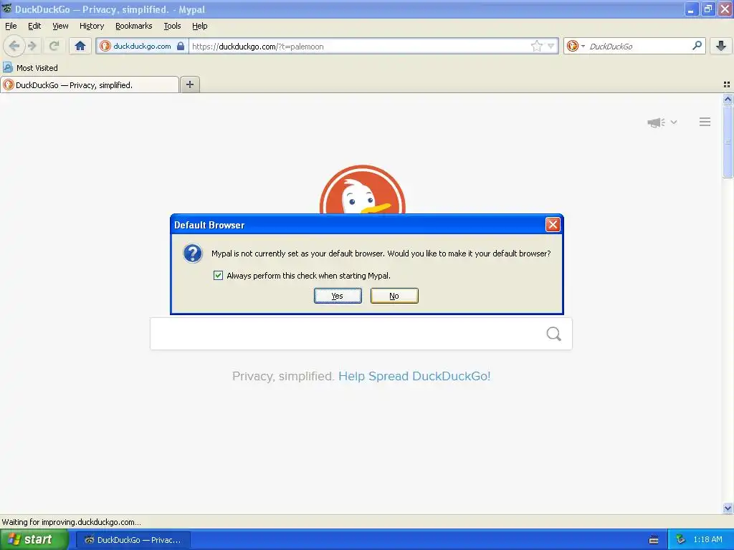Click the DuckDuckGo duck logo
This screenshot has height=550, width=734.
[x=362, y=189]
